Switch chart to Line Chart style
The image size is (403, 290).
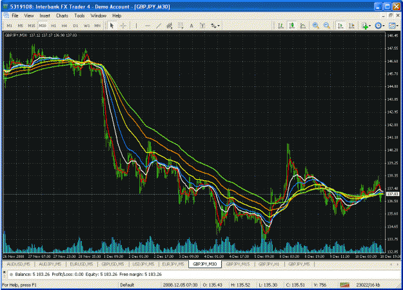pos(303,25)
